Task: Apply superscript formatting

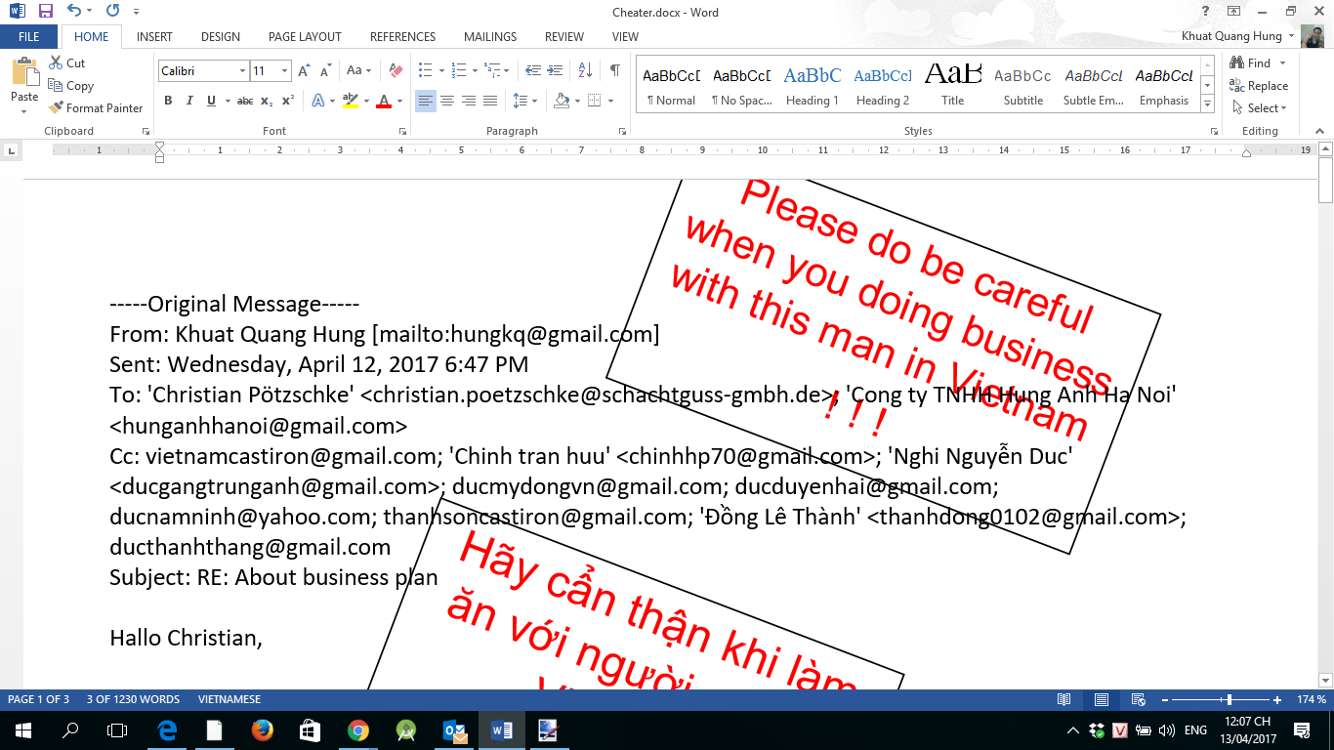Action: [x=288, y=101]
